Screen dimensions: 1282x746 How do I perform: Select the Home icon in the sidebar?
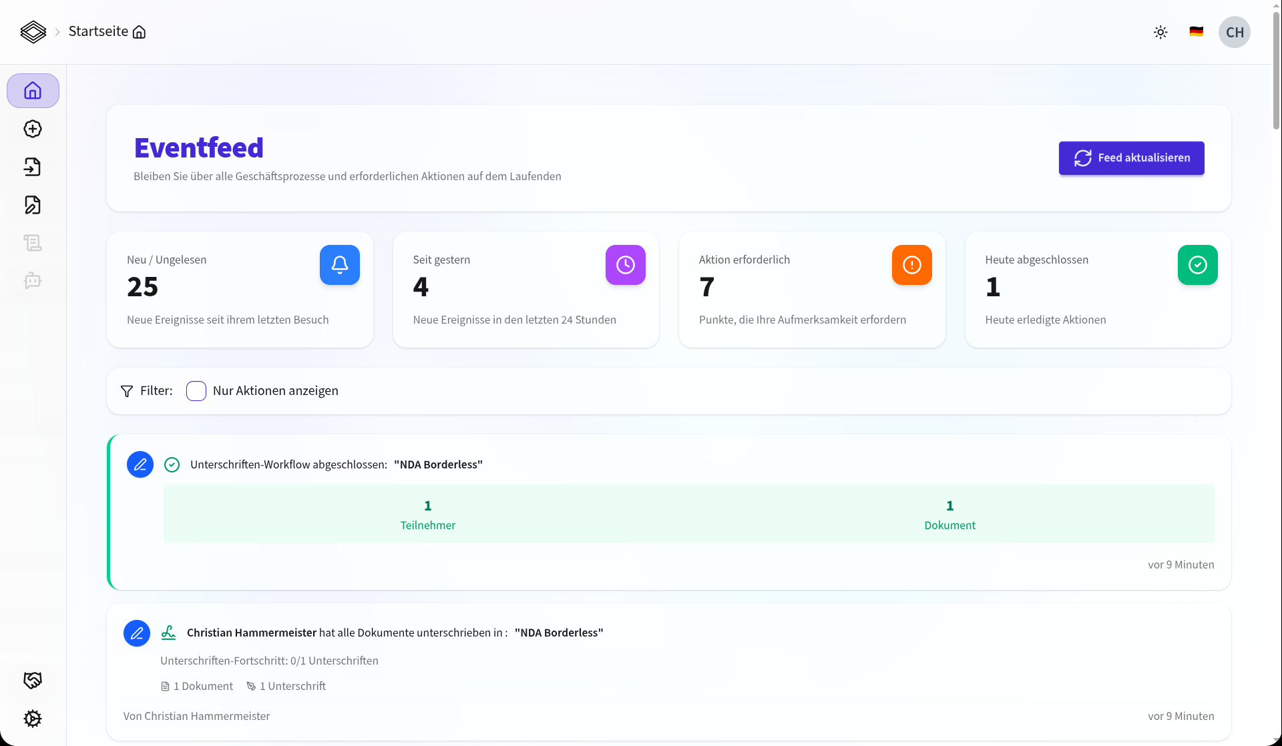pos(33,90)
